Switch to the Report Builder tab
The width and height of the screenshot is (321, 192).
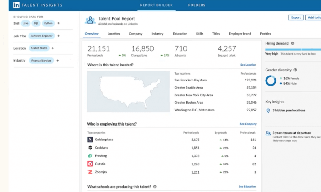pos(156,5)
